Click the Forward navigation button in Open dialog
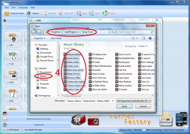This screenshot has height=134, width=190. point(39,32)
